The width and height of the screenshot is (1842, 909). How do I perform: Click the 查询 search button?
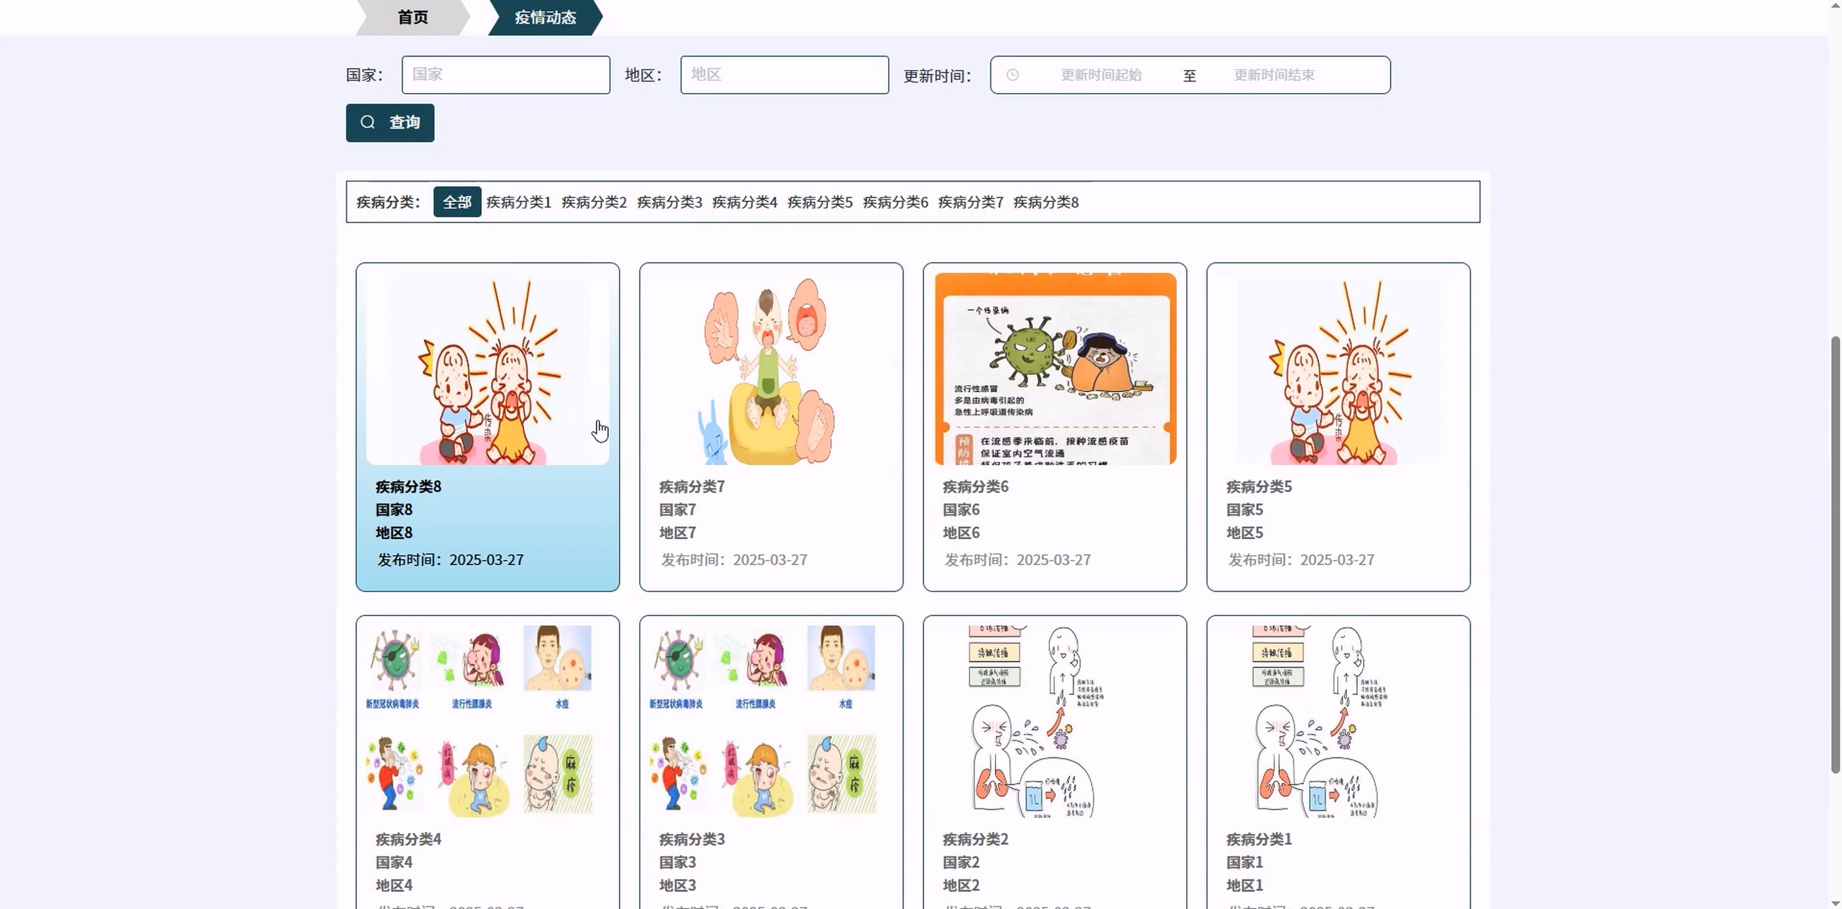390,123
